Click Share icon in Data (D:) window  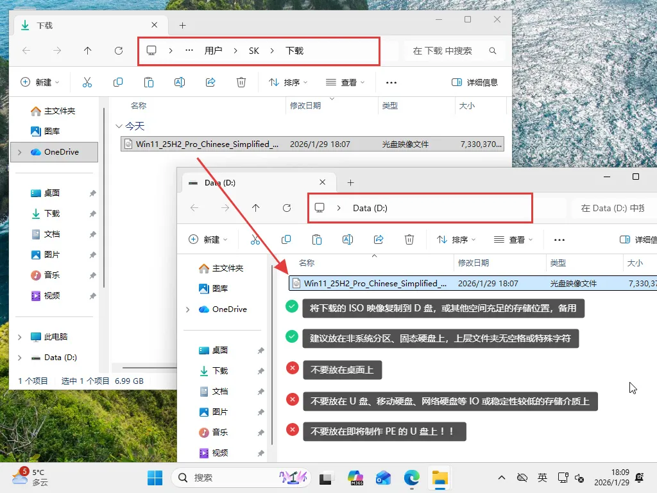coord(379,239)
